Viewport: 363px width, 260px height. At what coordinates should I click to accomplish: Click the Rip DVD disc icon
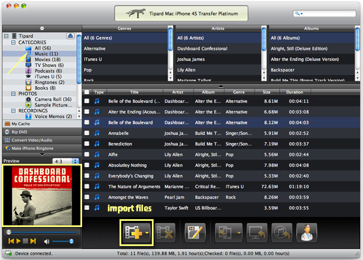point(7,132)
